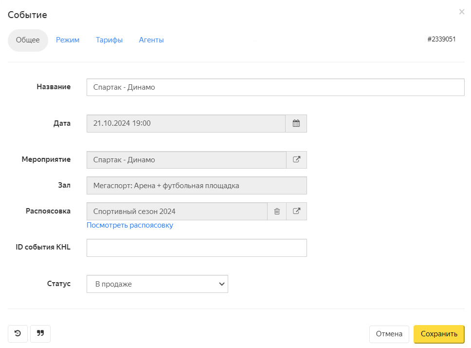Follow the Посмотреть распоясовку link
Image resolution: width=471 pixels, height=348 pixels.
point(130,225)
